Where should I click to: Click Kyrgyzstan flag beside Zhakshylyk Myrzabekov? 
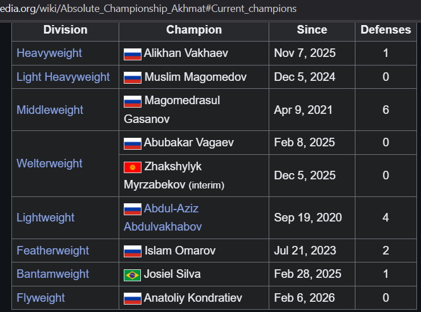[132, 167]
